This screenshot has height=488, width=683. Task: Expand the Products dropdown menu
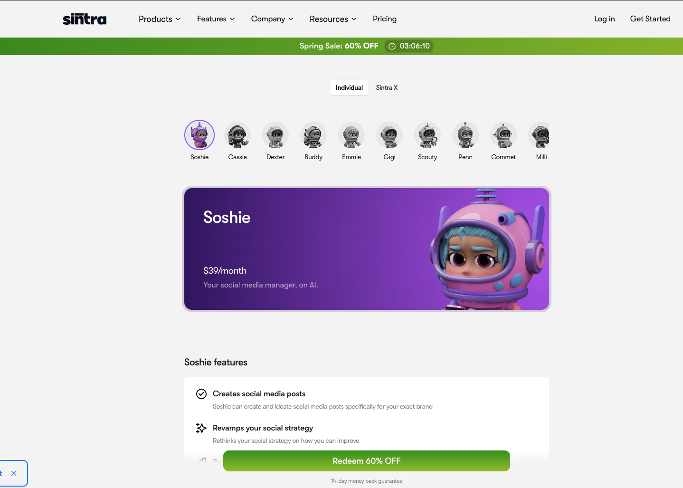[160, 19]
